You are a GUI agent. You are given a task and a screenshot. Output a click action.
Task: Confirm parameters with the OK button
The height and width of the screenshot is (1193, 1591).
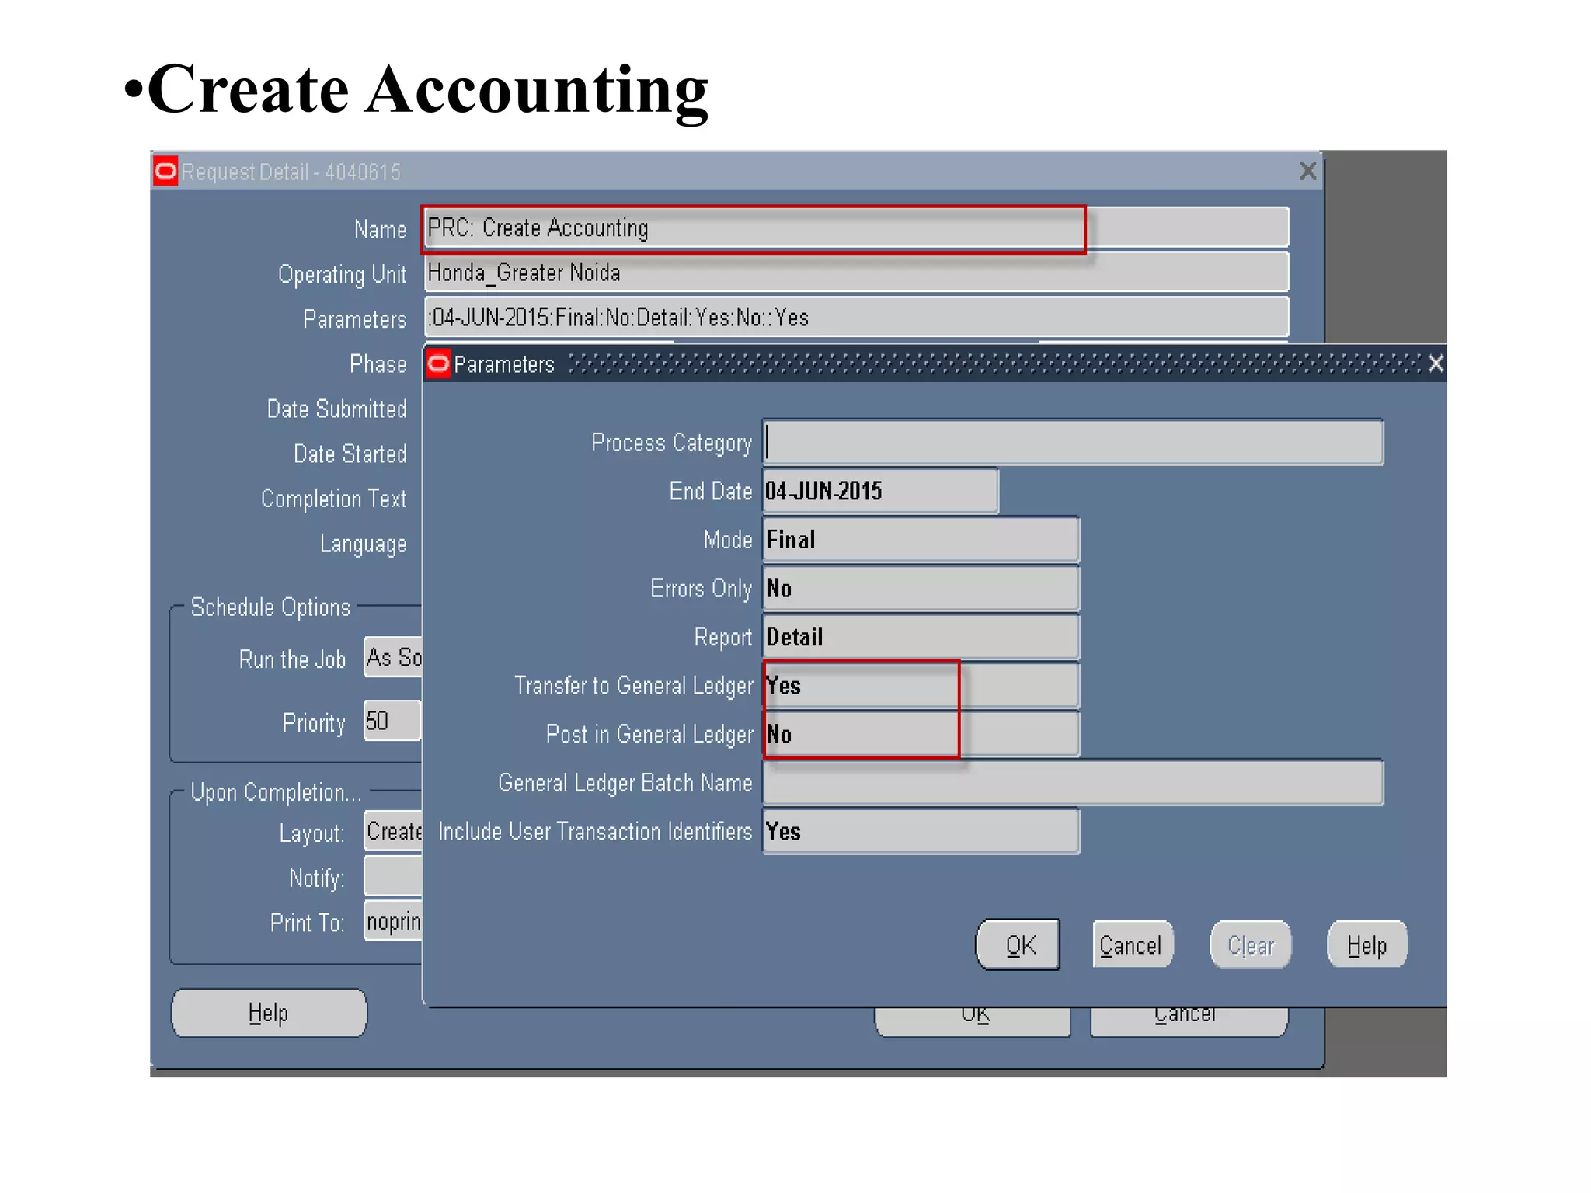coord(1018,945)
